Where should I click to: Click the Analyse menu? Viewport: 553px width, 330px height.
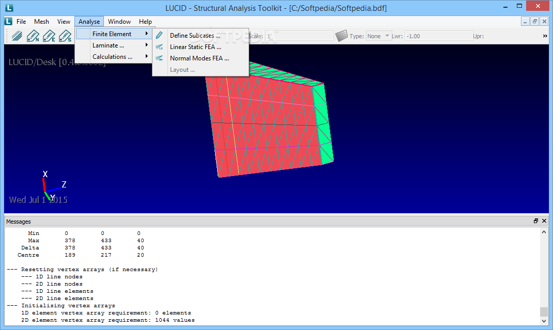(x=89, y=22)
